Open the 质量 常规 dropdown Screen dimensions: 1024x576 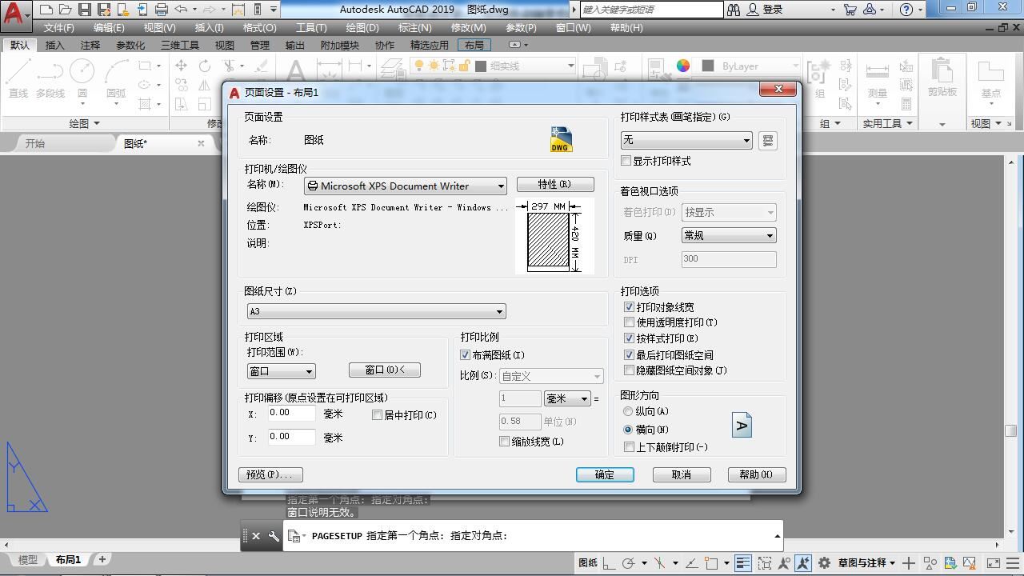[x=728, y=236]
